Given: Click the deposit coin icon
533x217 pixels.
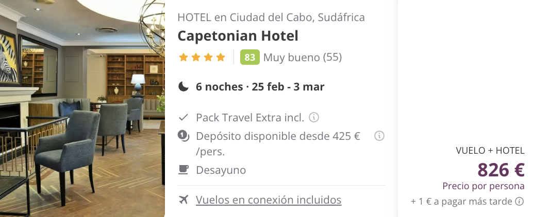Looking at the screenshot, I should click(x=183, y=136).
